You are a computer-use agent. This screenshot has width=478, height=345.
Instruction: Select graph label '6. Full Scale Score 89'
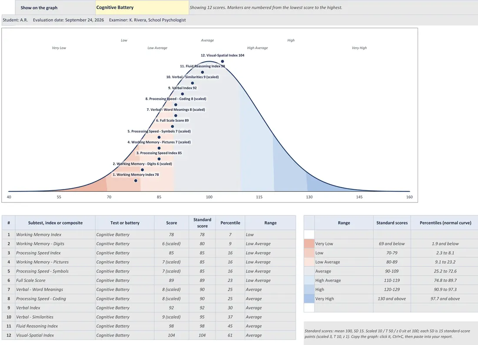point(172,120)
